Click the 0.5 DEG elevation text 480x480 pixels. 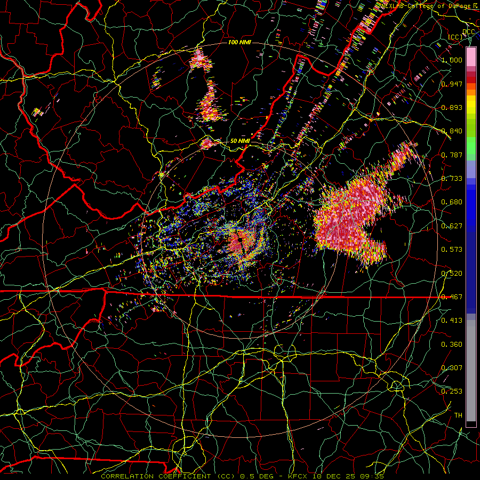pyautogui.click(x=257, y=476)
